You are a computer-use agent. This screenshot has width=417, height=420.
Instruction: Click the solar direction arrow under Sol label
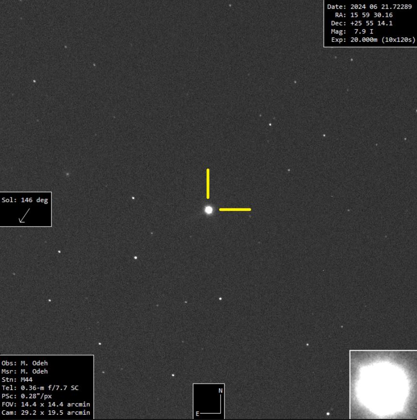[24, 215]
